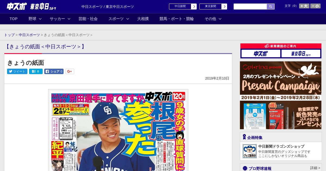Open the newspaper front page image
The image size is (326, 171).
coord(118,130)
